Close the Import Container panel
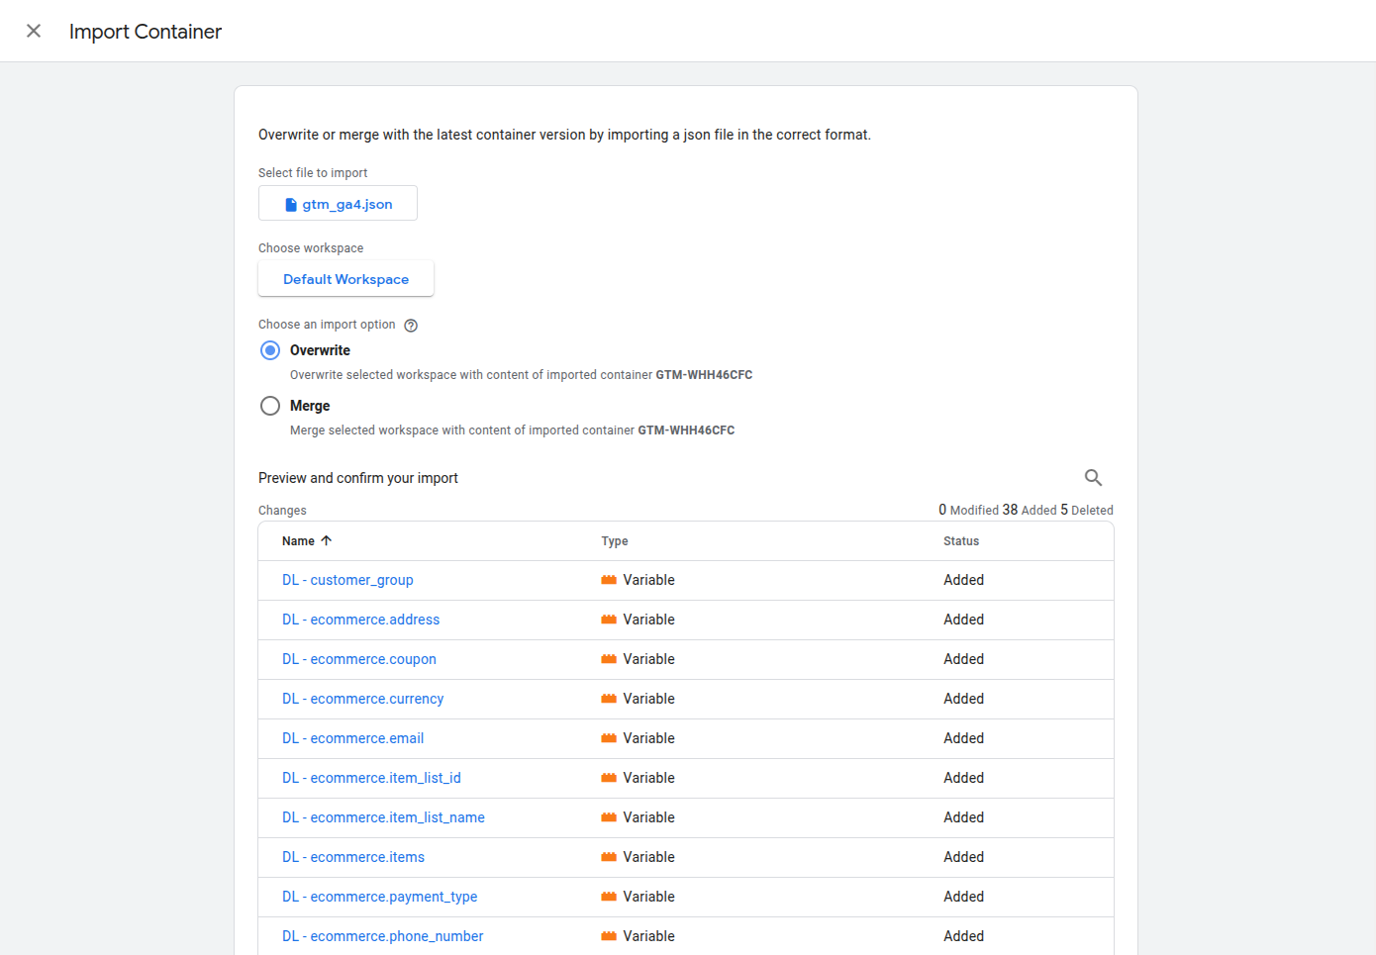1376x955 pixels. (x=34, y=31)
